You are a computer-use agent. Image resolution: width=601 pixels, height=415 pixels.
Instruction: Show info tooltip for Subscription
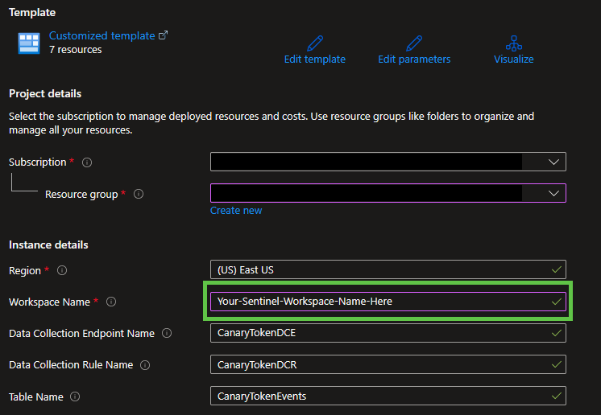[87, 162]
